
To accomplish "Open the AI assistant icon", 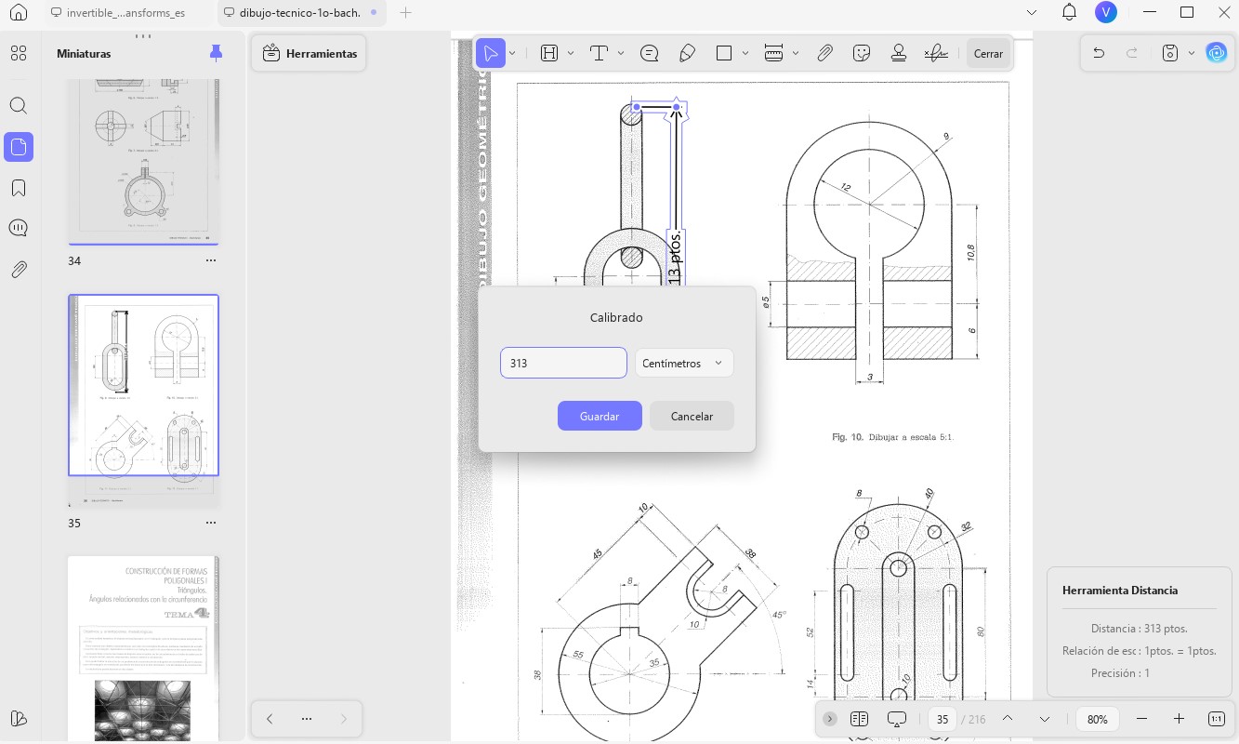I will [x=1217, y=53].
